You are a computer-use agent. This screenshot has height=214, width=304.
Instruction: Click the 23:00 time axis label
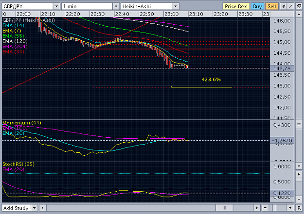click(171, 14)
